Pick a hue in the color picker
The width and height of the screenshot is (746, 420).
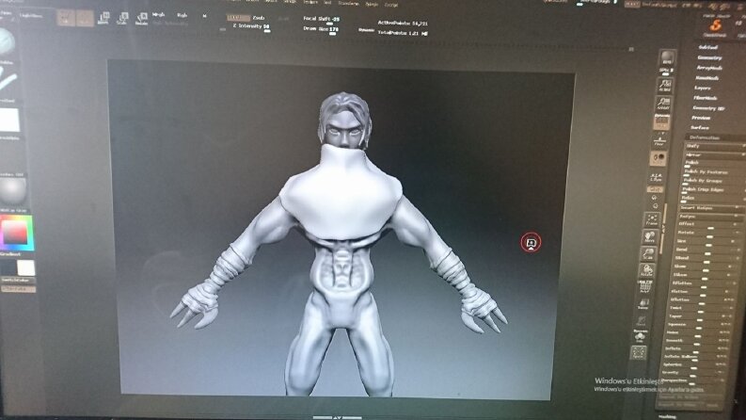click(17, 234)
